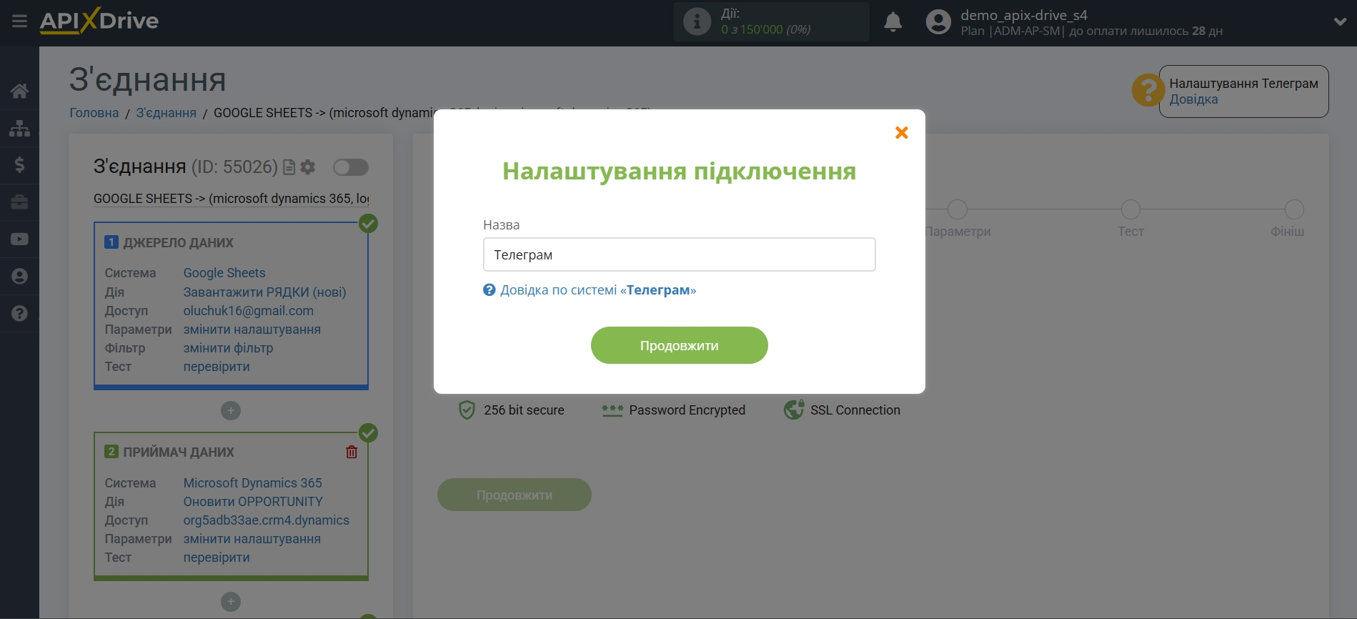The width and height of the screenshot is (1357, 619).
Task: Click the SSL Connection globe icon
Action: pyautogui.click(x=794, y=410)
